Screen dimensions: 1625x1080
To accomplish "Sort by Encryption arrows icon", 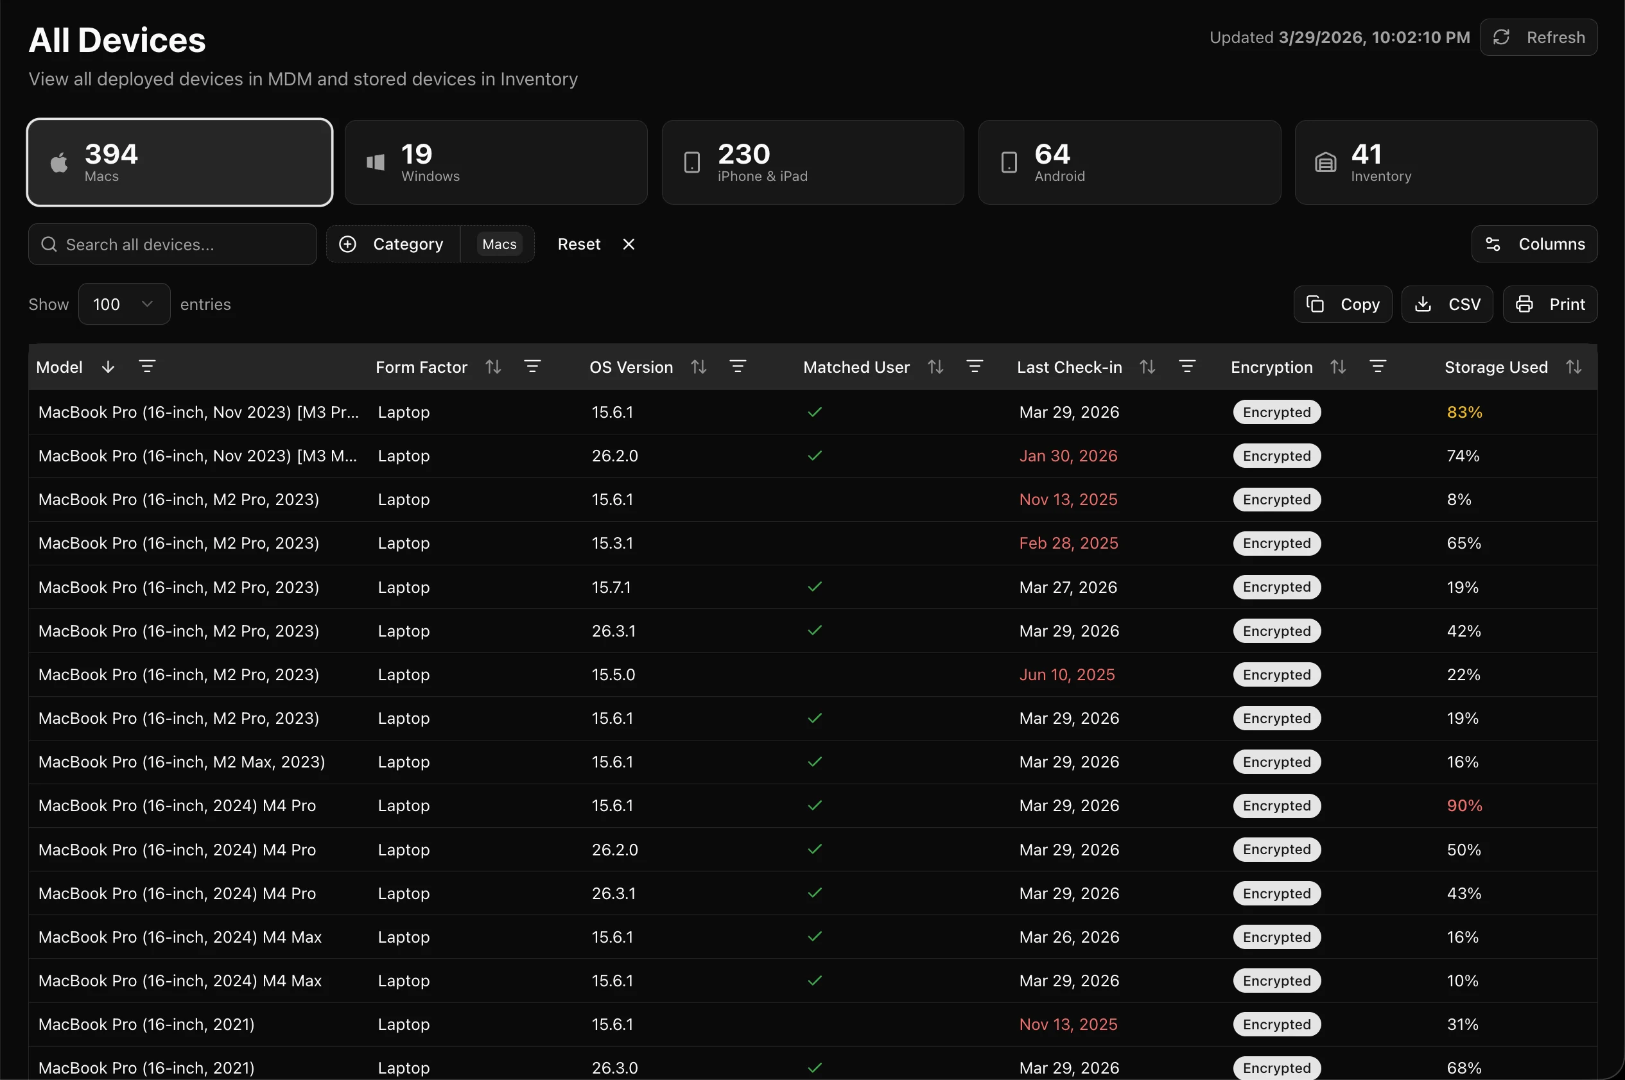I will coord(1338,367).
